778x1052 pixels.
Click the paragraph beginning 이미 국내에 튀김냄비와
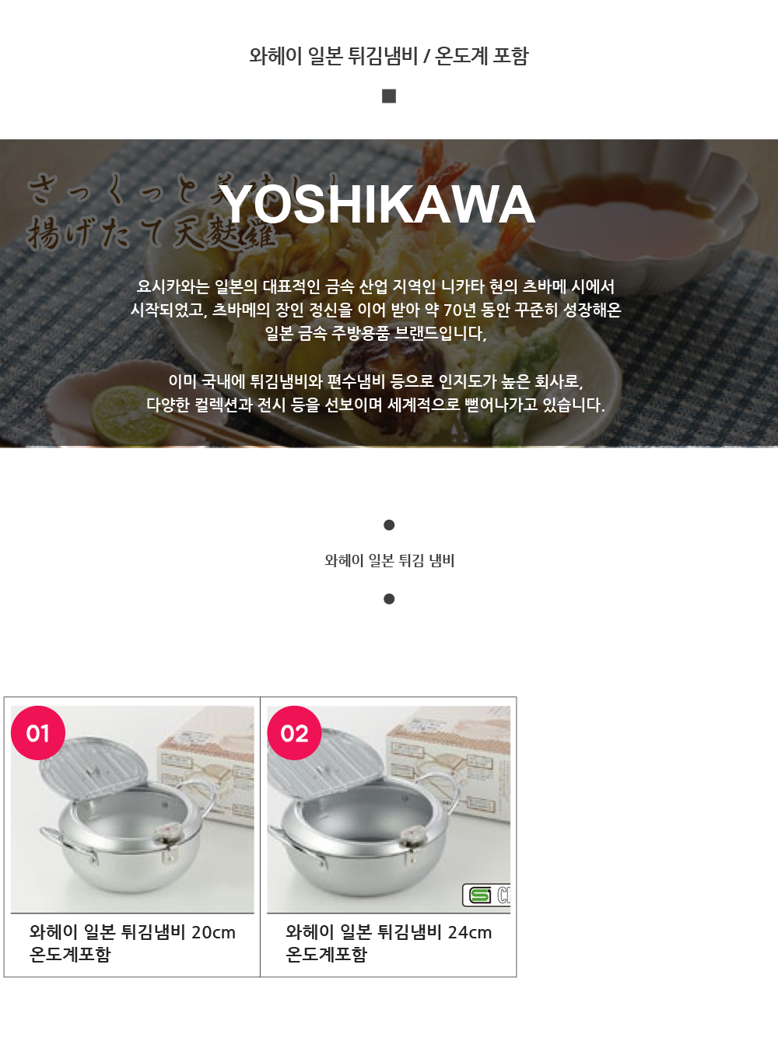click(x=376, y=393)
